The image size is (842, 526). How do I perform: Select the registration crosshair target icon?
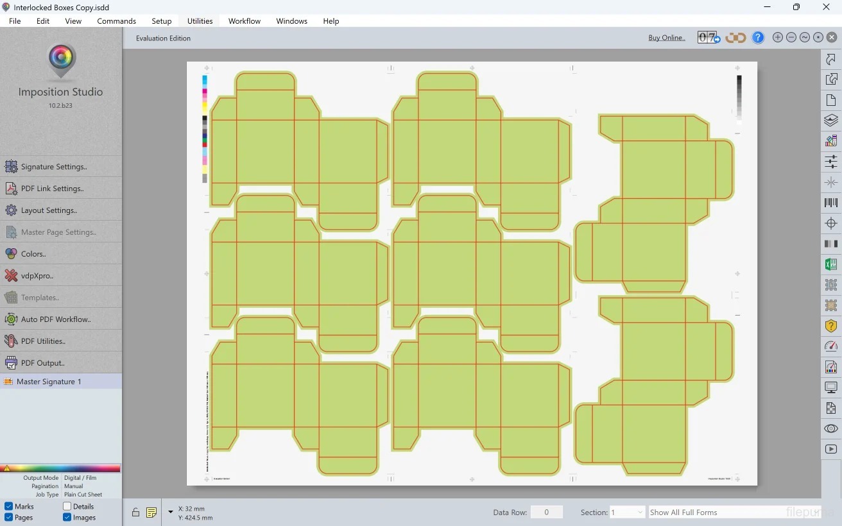coord(831,223)
